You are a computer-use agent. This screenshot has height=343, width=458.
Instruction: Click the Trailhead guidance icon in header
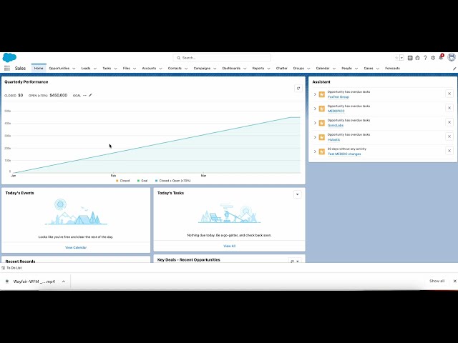click(x=417, y=58)
